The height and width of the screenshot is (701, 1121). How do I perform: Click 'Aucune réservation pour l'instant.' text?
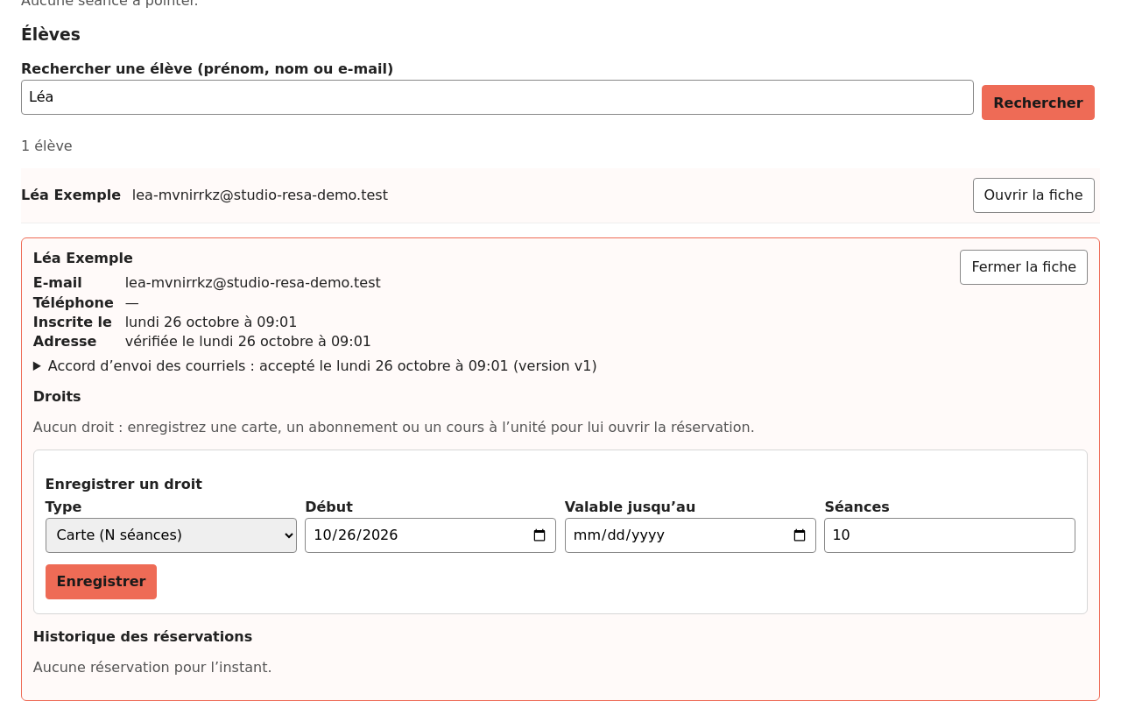point(152,668)
